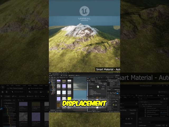Click Save icon in center material editor toolbar
The image size is (169, 127).
[88, 80]
